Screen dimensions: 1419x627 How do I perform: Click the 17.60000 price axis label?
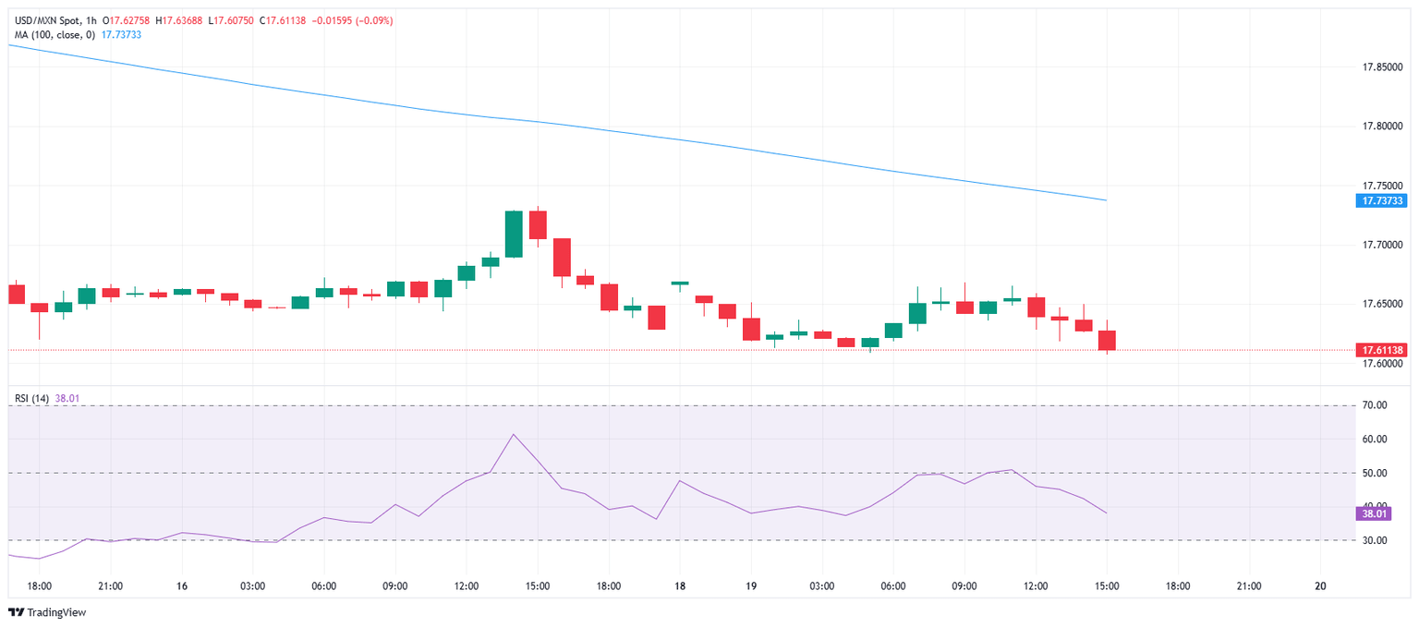click(x=1382, y=364)
